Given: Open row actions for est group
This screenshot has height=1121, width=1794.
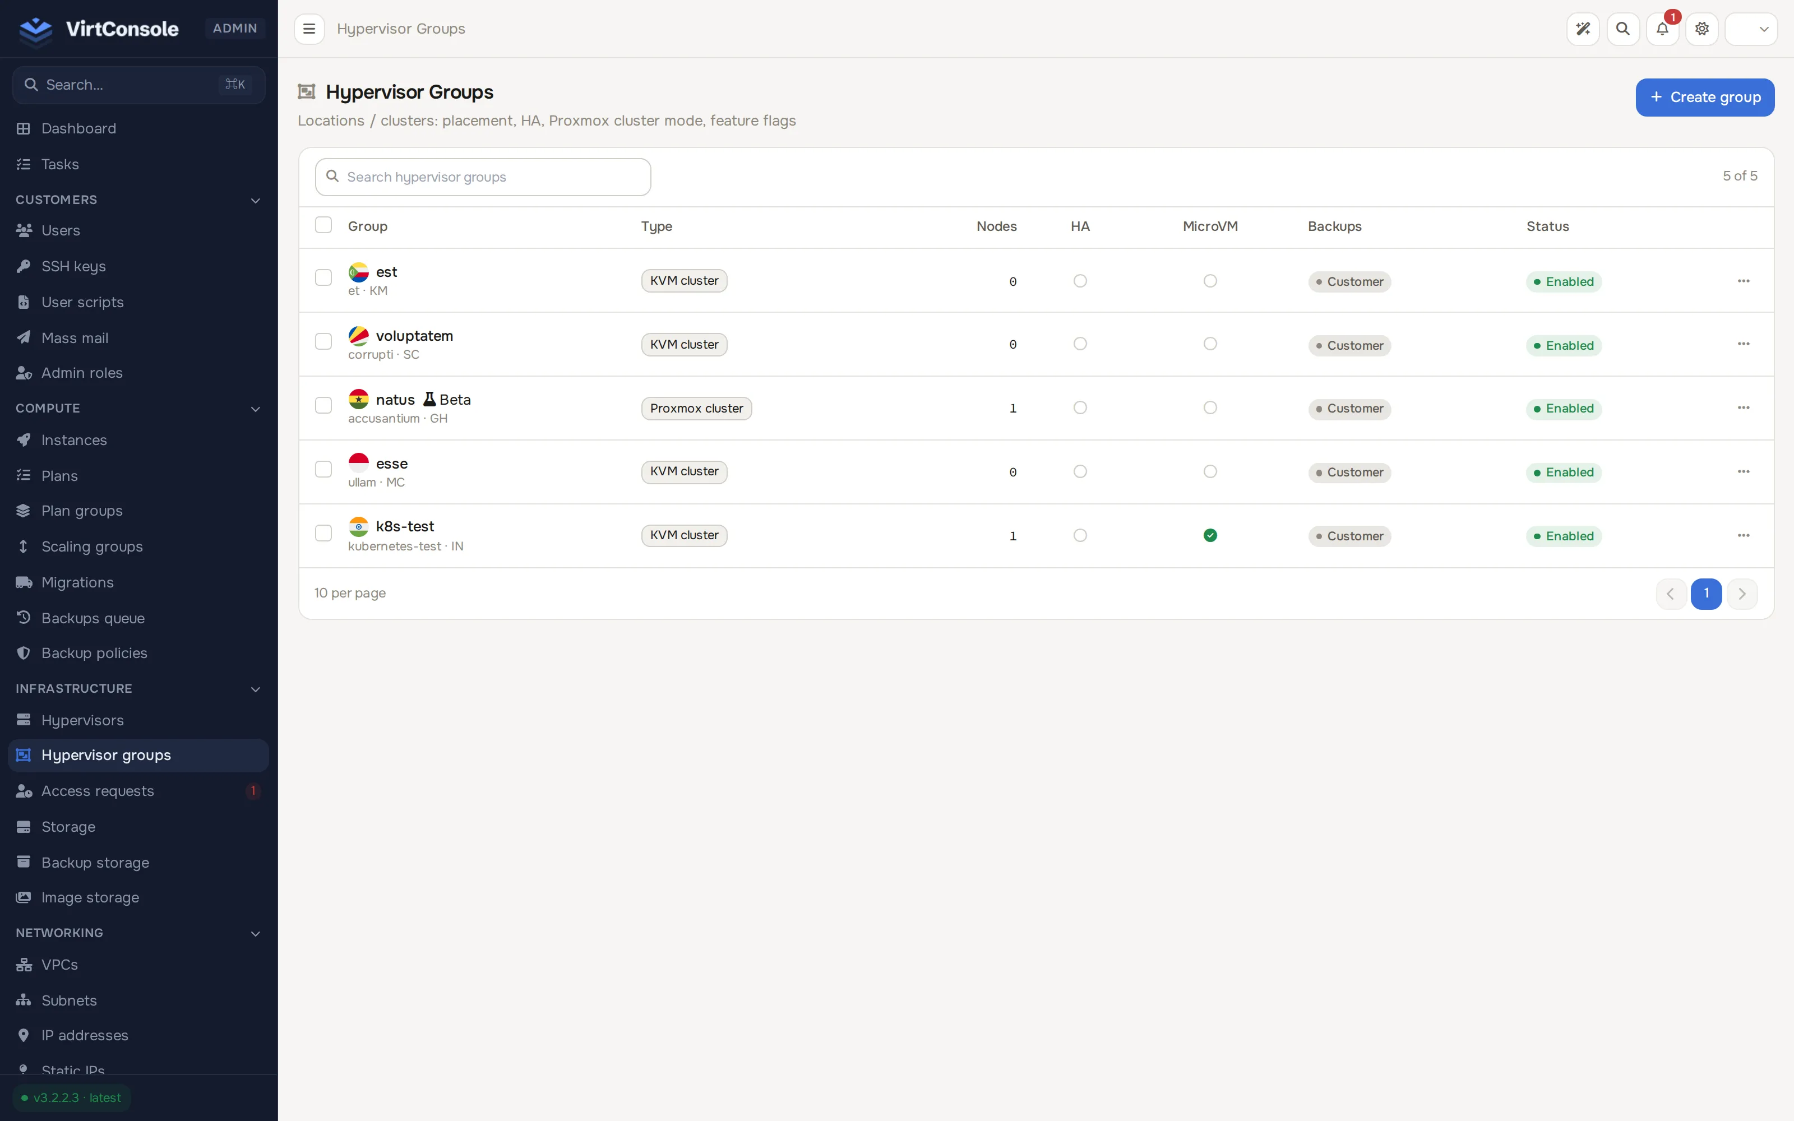Looking at the screenshot, I should [x=1744, y=281].
